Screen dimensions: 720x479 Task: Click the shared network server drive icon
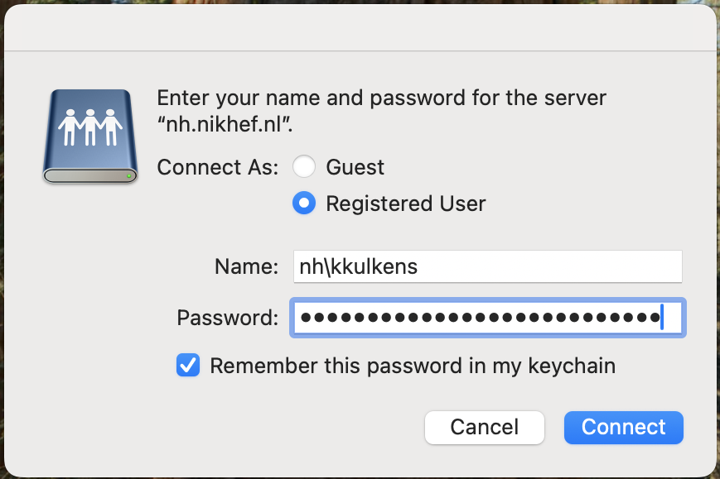[x=90, y=137]
